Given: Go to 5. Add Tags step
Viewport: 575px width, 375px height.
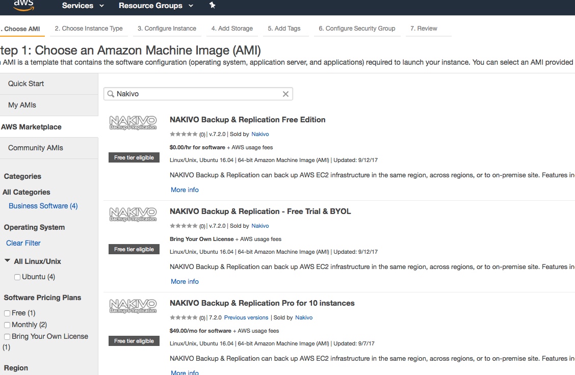Looking at the screenshot, I should click(284, 29).
